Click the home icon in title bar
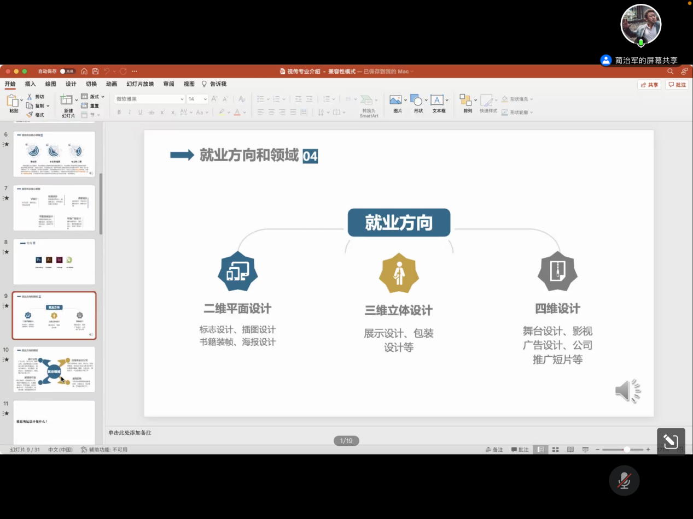693x519 pixels. point(84,71)
